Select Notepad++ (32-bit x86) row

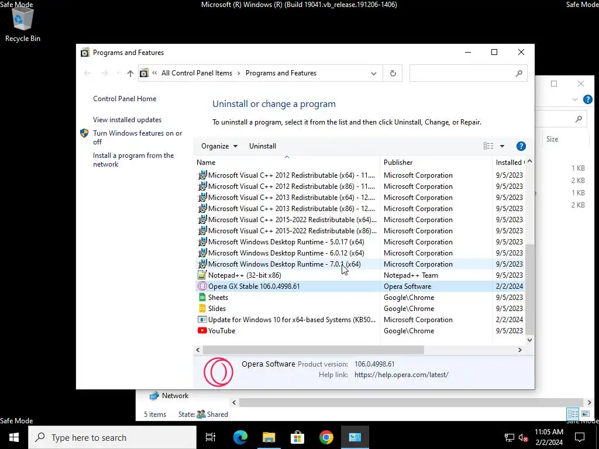[x=360, y=275]
